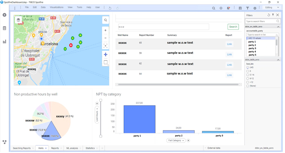Click the toolbar search magnifier icon
The width and height of the screenshot is (285, 153).
214,8
